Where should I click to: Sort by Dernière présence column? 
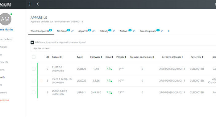[x=172, y=57]
